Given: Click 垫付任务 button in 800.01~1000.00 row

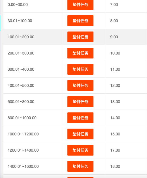Looking at the screenshot, I should tap(80, 118).
